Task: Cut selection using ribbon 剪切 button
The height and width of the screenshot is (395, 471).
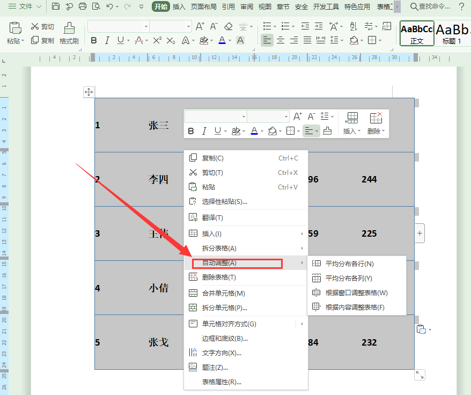Action: (x=42, y=27)
